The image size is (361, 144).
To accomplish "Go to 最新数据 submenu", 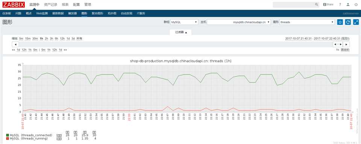I will point(58,13).
